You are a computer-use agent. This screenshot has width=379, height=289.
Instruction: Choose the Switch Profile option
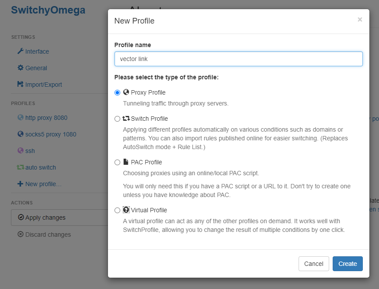tap(117, 119)
